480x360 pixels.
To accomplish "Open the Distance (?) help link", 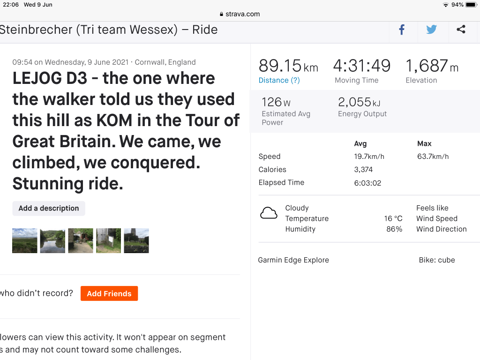I will coord(279,80).
